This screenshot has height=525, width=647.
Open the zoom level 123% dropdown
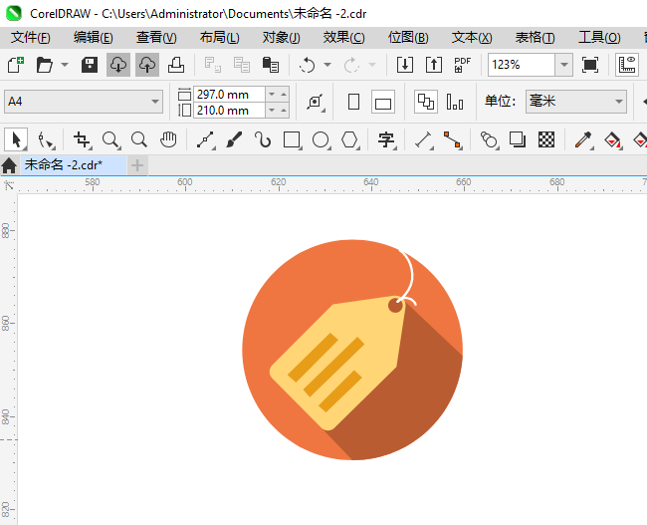[x=563, y=65]
